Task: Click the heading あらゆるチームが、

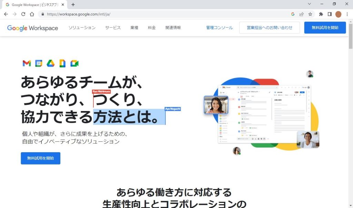Action: click(x=82, y=82)
